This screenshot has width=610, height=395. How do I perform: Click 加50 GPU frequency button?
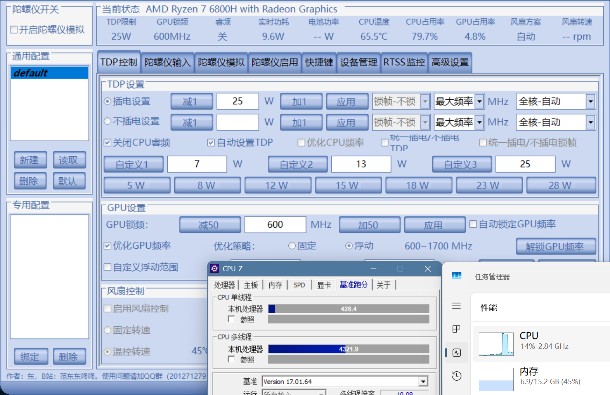coord(369,225)
